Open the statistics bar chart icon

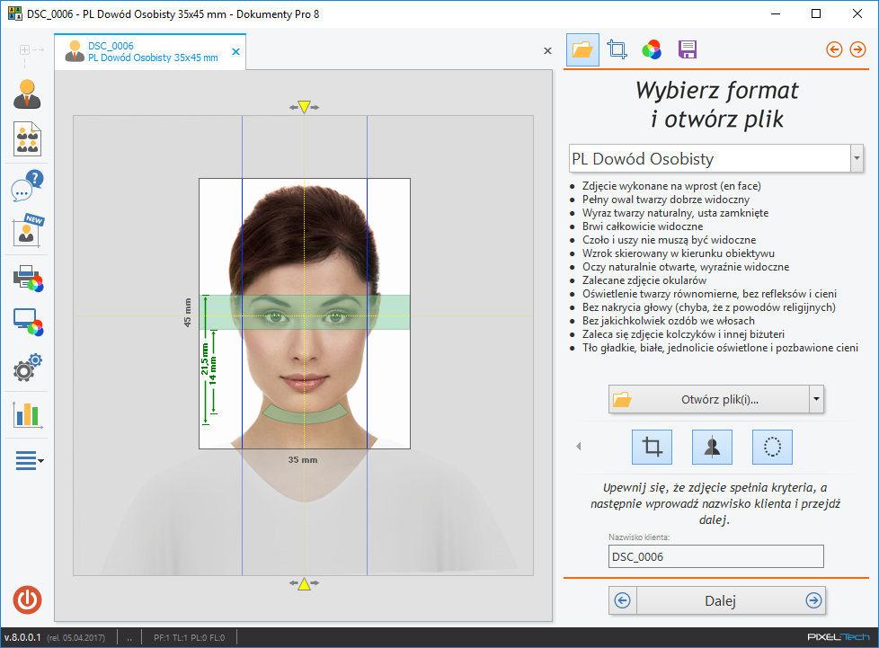pyautogui.click(x=27, y=414)
